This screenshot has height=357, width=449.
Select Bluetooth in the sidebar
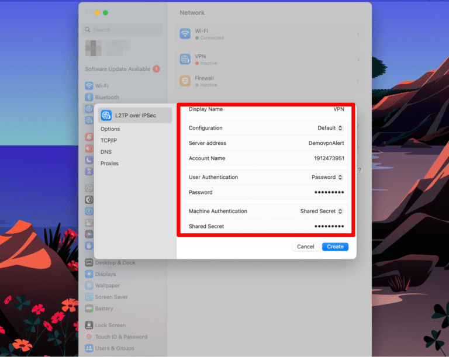pyautogui.click(x=107, y=98)
